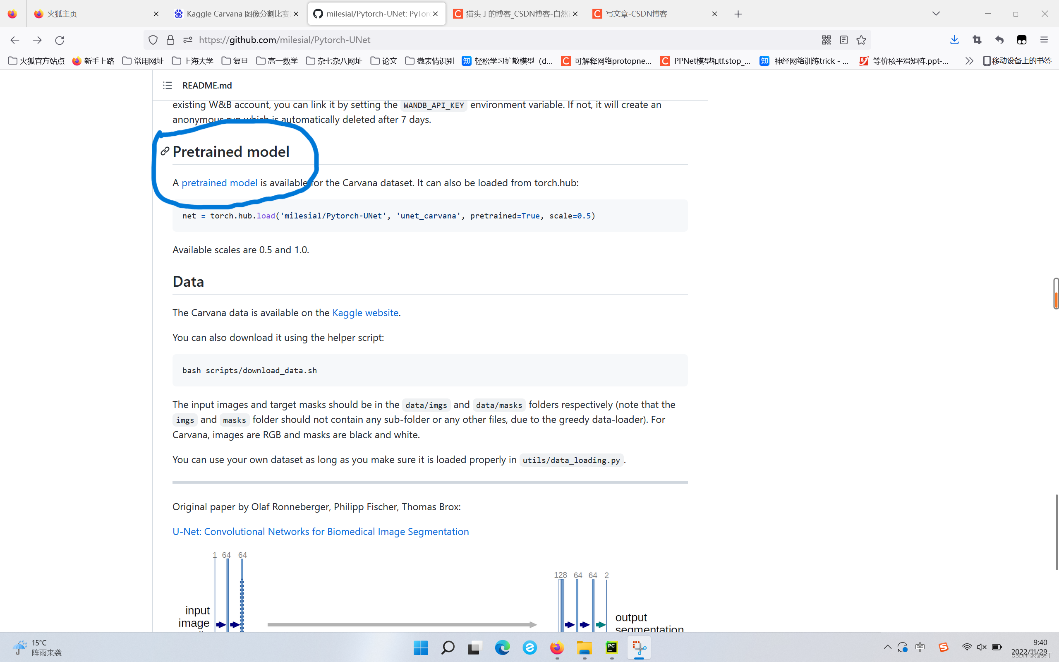1059x662 pixels.
Task: Open Firefox application hamburger menu
Action: [x=1044, y=40]
